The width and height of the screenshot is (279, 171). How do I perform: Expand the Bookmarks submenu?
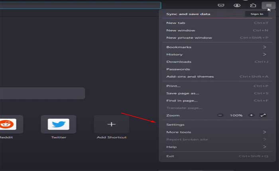click(216, 47)
